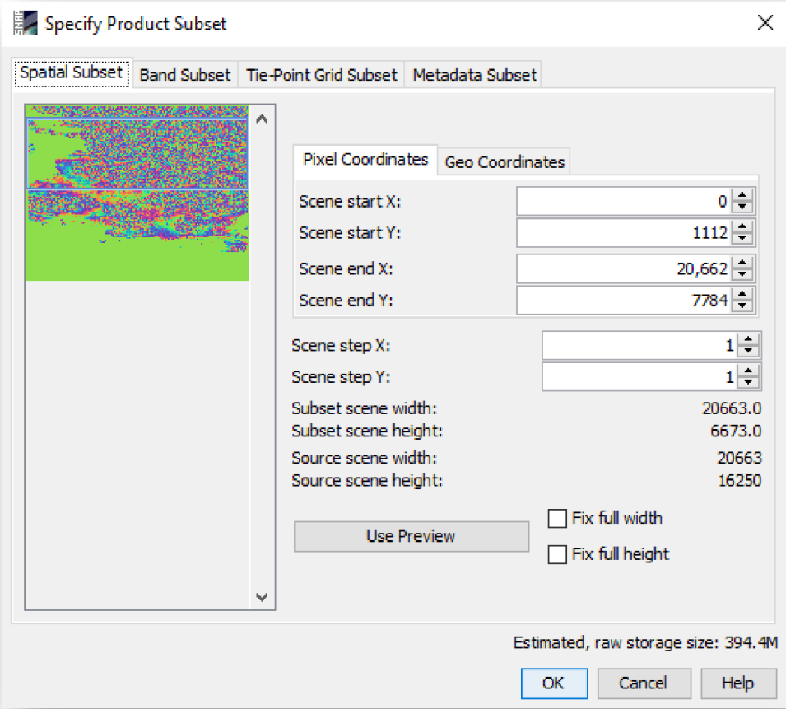The width and height of the screenshot is (786, 709).
Task: Click the Scene step X input field
Action: (639, 346)
